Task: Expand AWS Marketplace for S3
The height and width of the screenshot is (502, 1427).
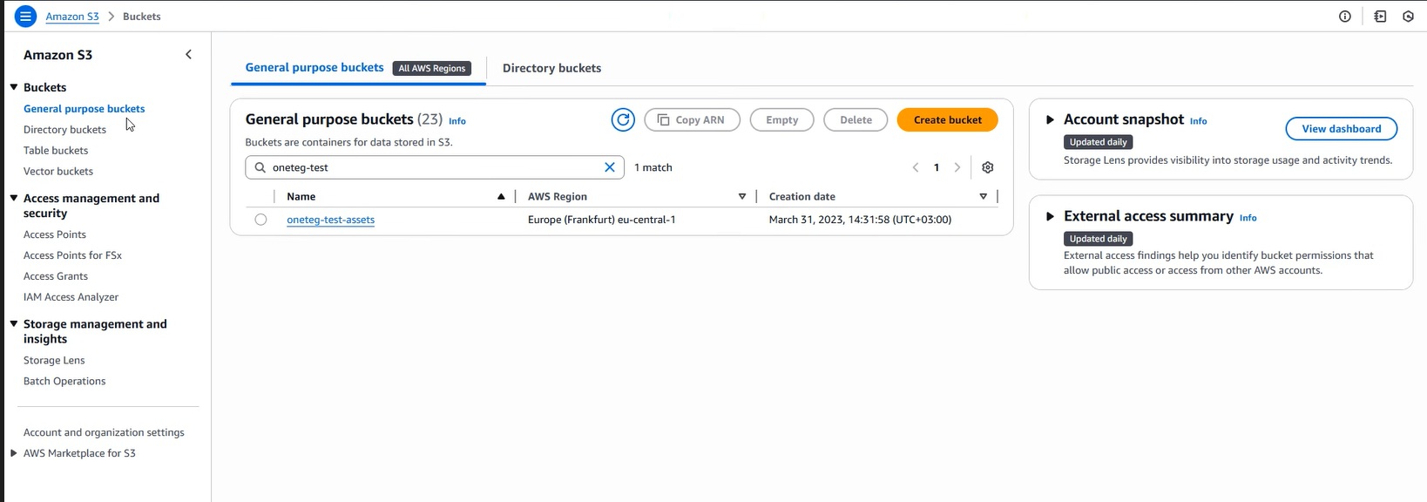Action: coord(14,453)
